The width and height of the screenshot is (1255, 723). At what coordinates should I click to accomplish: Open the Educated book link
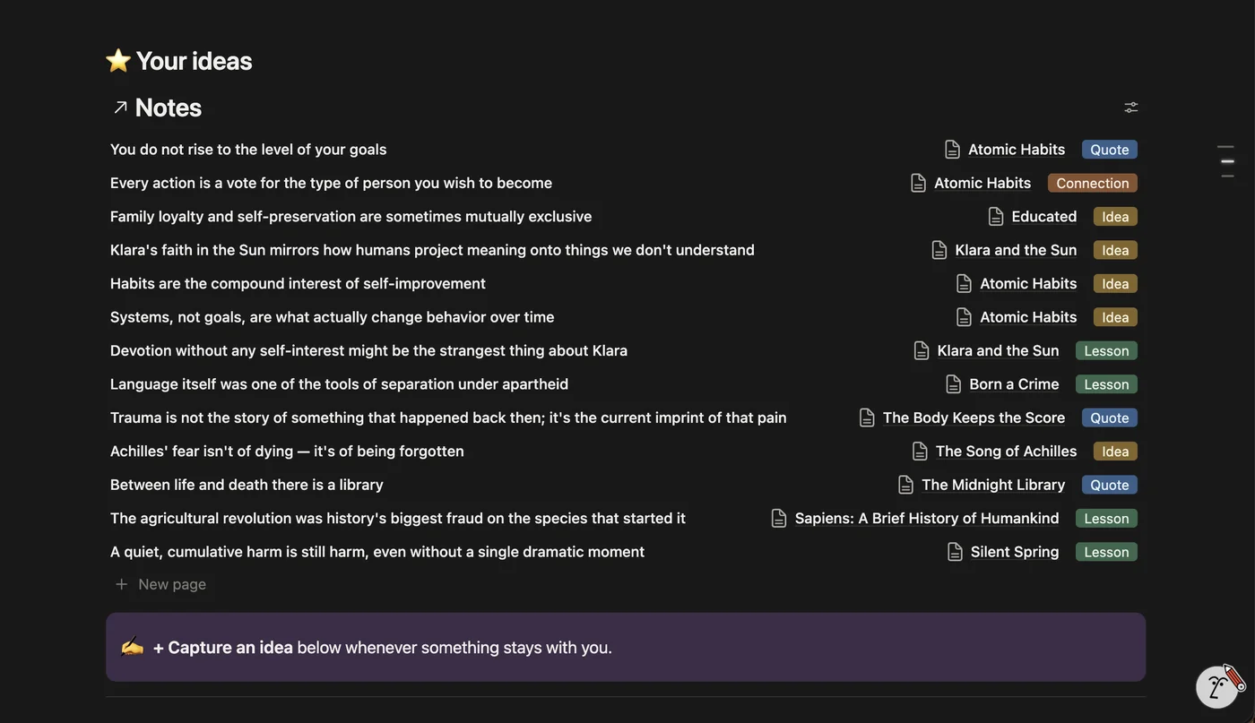click(x=1044, y=217)
